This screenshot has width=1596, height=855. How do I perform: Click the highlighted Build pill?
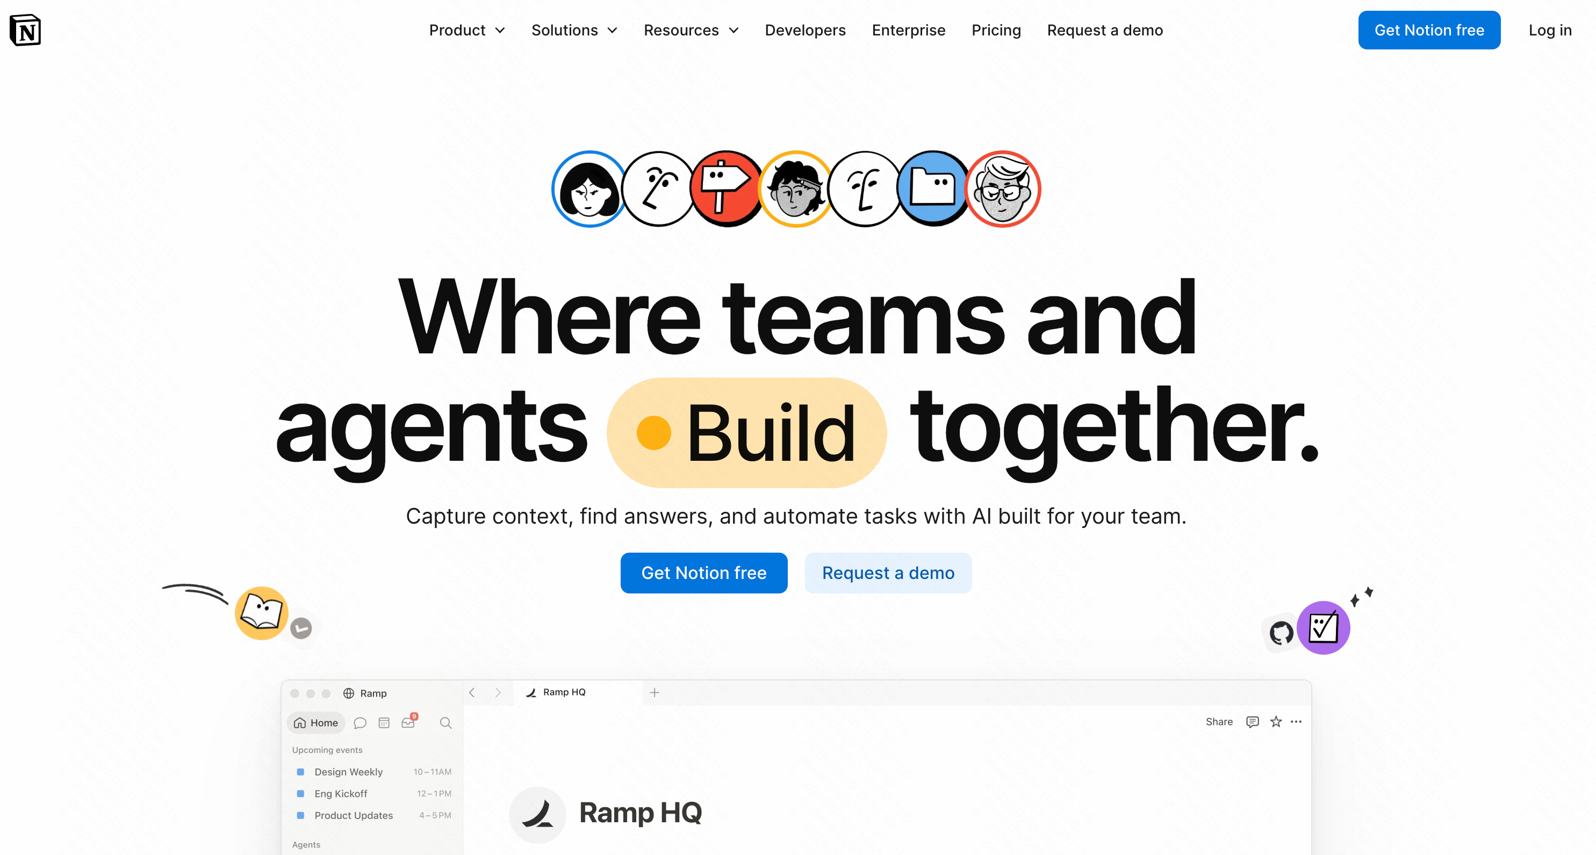click(x=746, y=433)
